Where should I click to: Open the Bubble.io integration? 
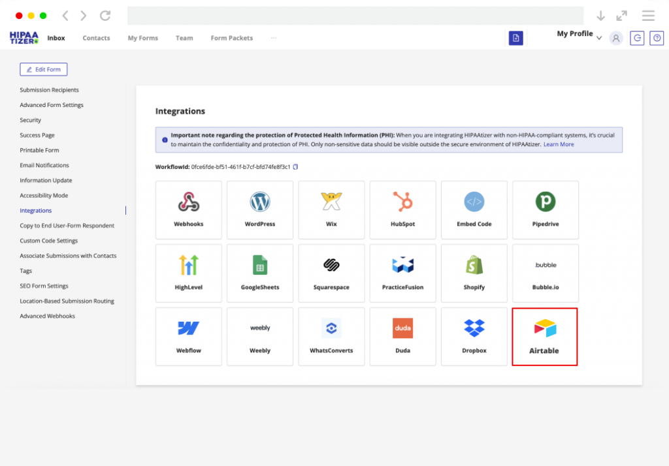coord(546,273)
